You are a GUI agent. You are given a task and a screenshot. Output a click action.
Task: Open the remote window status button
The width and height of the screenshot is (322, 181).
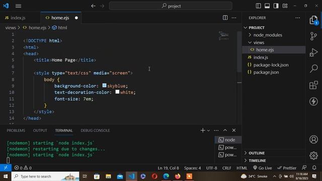pyautogui.click(x=6, y=168)
